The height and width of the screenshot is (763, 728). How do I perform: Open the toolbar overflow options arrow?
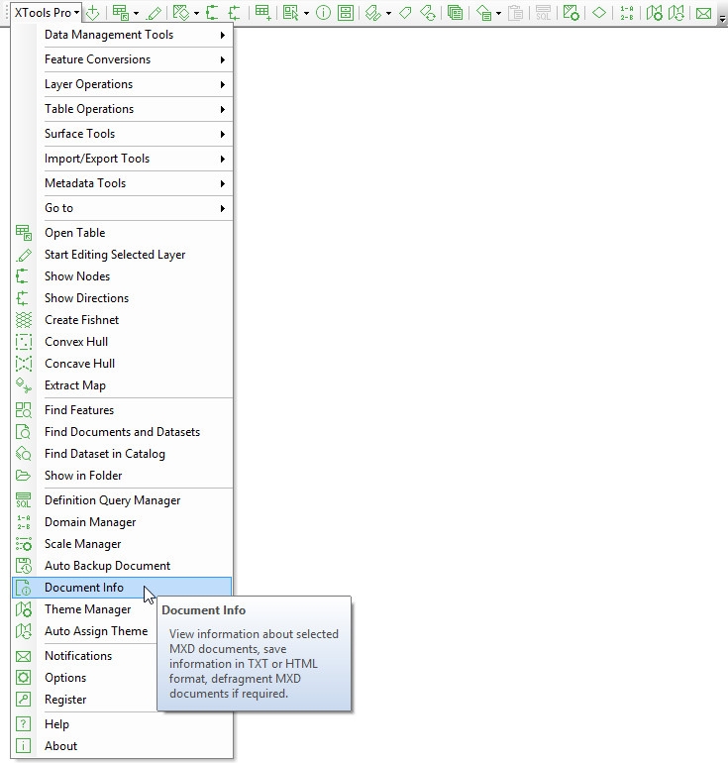point(722,19)
